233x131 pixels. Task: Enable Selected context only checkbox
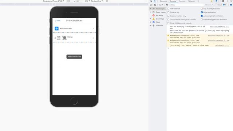pyautogui.click(x=168, y=16)
